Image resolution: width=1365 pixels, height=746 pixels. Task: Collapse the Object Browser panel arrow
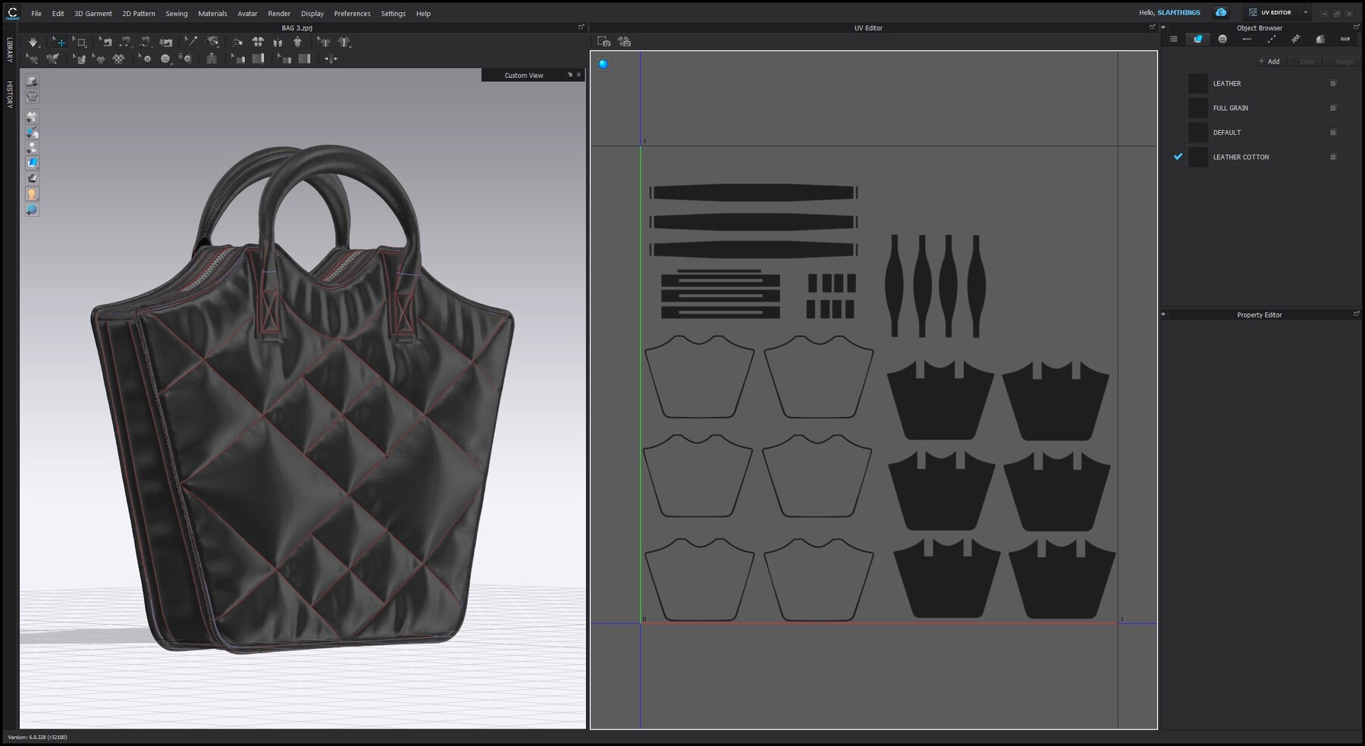(x=1163, y=27)
